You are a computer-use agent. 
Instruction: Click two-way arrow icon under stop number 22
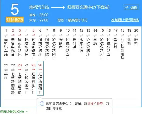click(13, 70)
